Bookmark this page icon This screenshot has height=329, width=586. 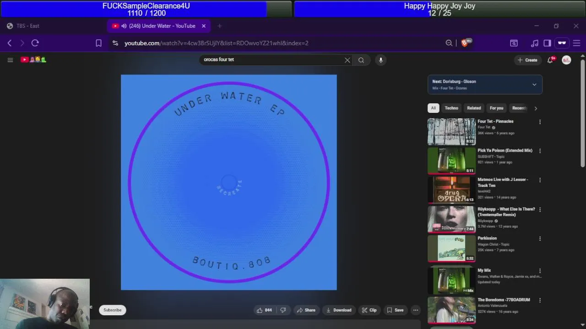tap(98, 43)
